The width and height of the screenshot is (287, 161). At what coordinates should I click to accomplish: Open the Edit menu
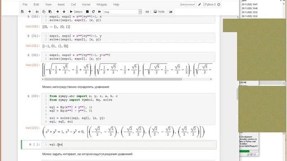click(x=36, y=4)
